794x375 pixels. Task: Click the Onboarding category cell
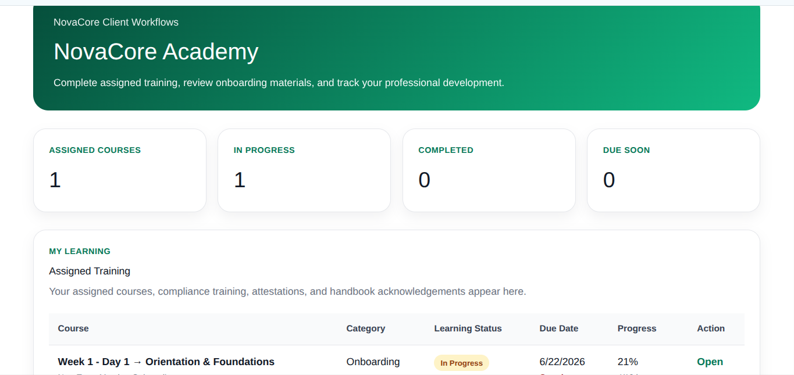pos(373,362)
